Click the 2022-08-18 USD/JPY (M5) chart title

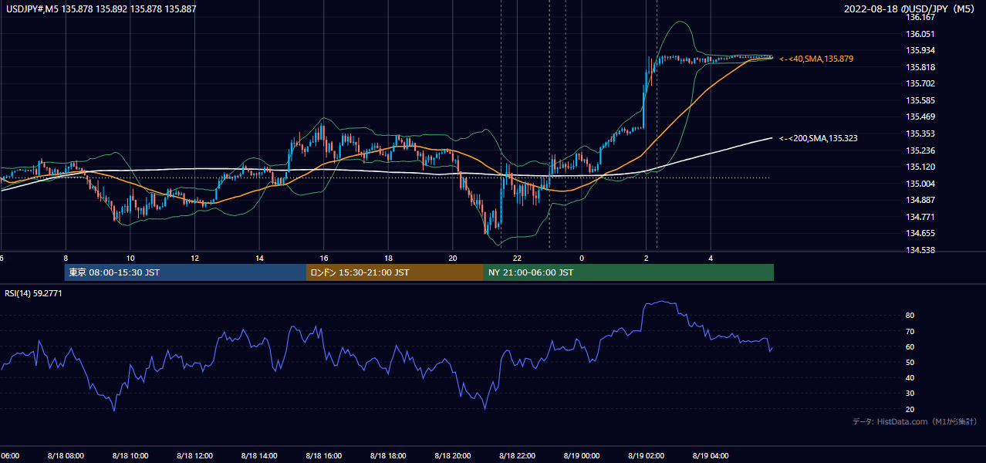pos(910,9)
